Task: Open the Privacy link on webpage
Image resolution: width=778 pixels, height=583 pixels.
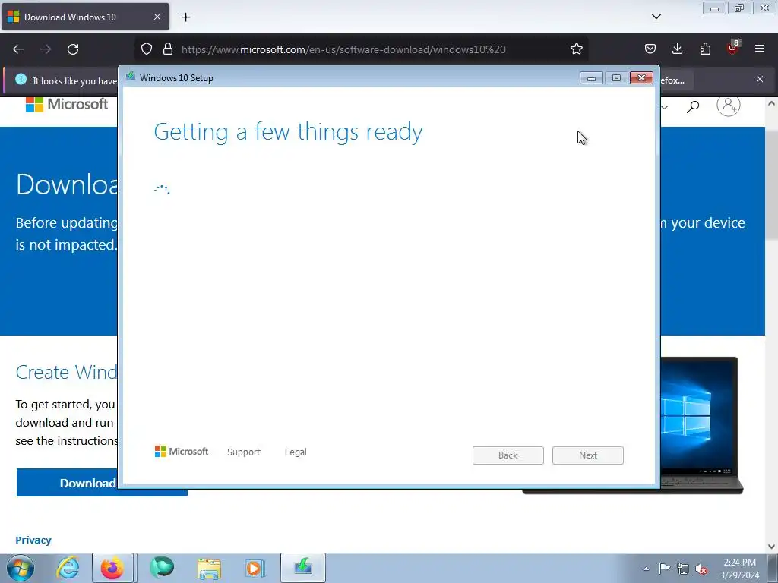Action: [33, 540]
